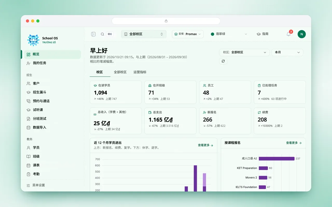Screen dimensions: 332x207
Task: Open 试听课 in the sidebar
Action: 52,110
